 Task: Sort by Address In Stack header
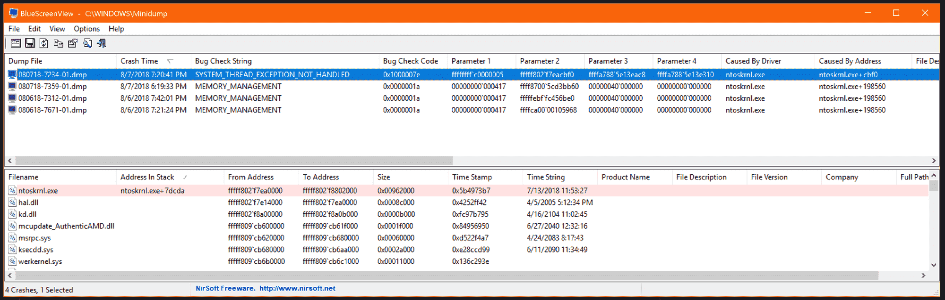170,177
